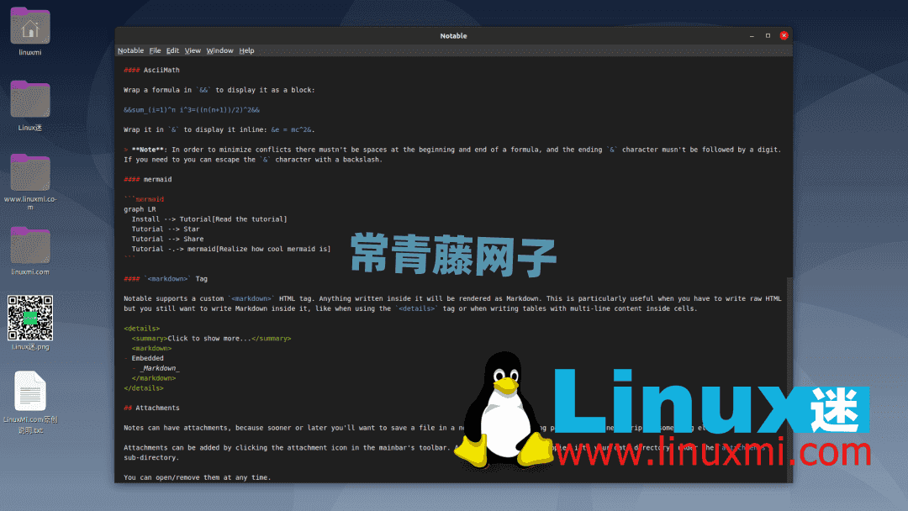Click the 'graph LR' code line
Viewport: 908px width, 511px height.
140,209
